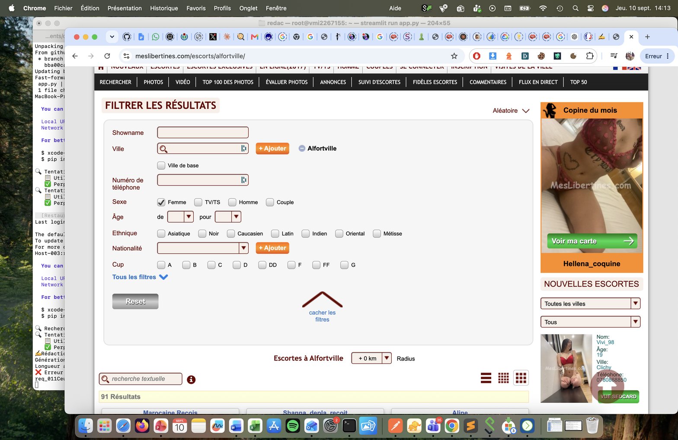Click the 'Voir ma carte' button

click(592, 241)
